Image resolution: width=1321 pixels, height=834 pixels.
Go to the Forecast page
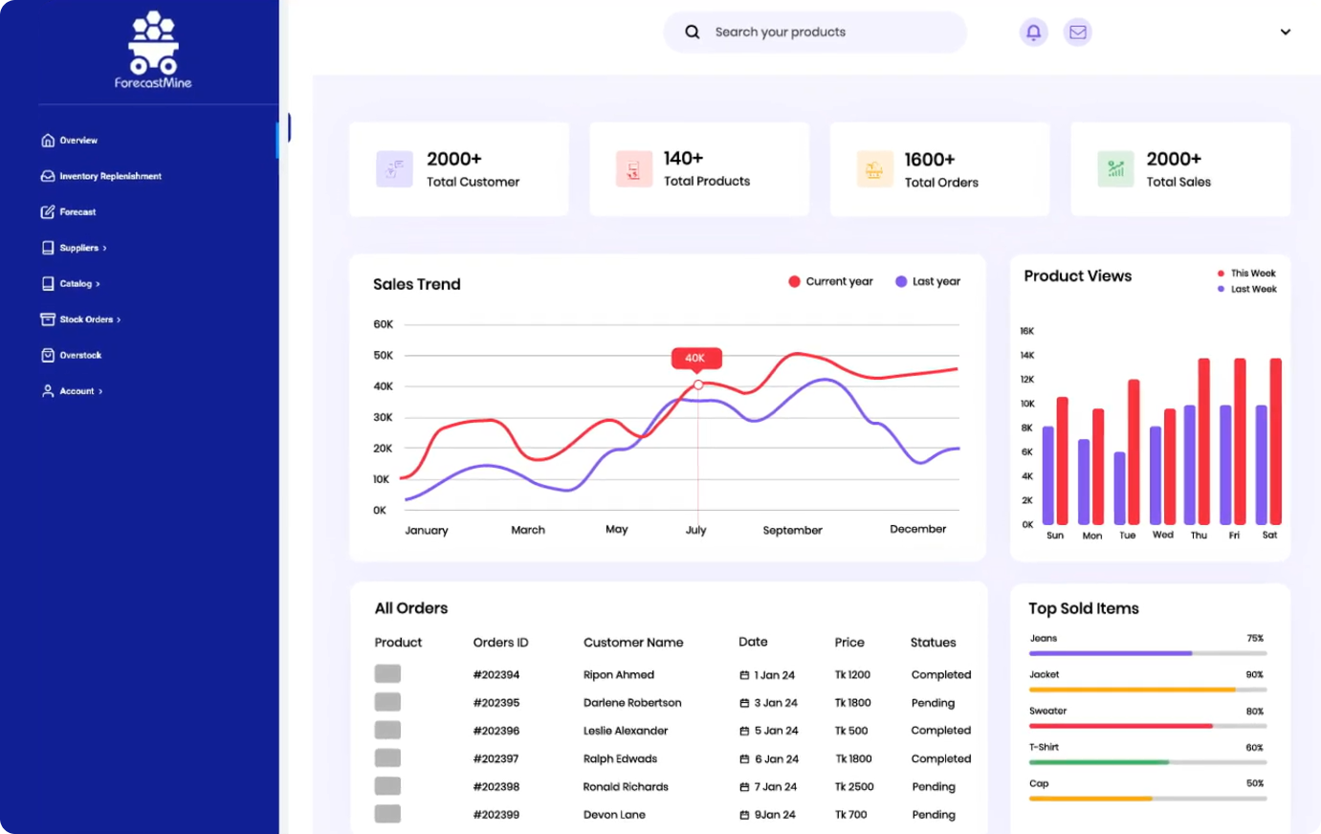click(x=77, y=212)
